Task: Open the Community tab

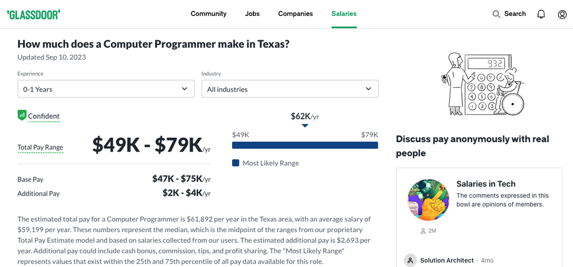Action: (209, 14)
